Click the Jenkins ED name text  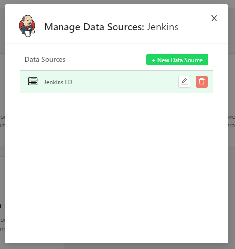(x=58, y=82)
